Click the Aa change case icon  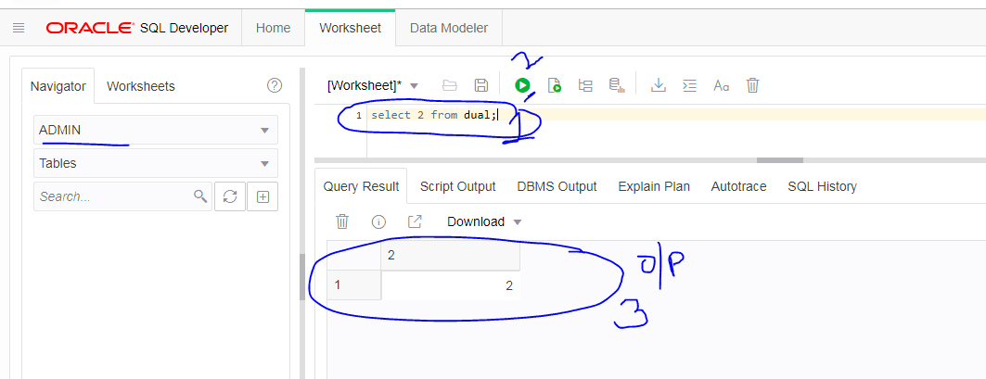[x=722, y=85]
